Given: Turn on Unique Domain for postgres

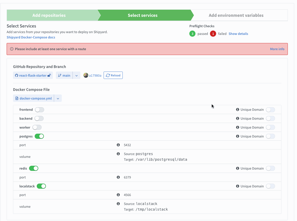Looking at the screenshot, I should pos(270,136).
